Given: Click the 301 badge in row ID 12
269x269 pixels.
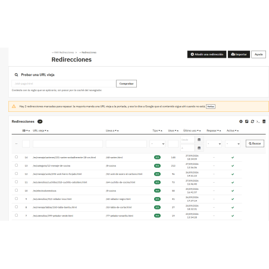Looking at the screenshot, I should coord(157,174).
